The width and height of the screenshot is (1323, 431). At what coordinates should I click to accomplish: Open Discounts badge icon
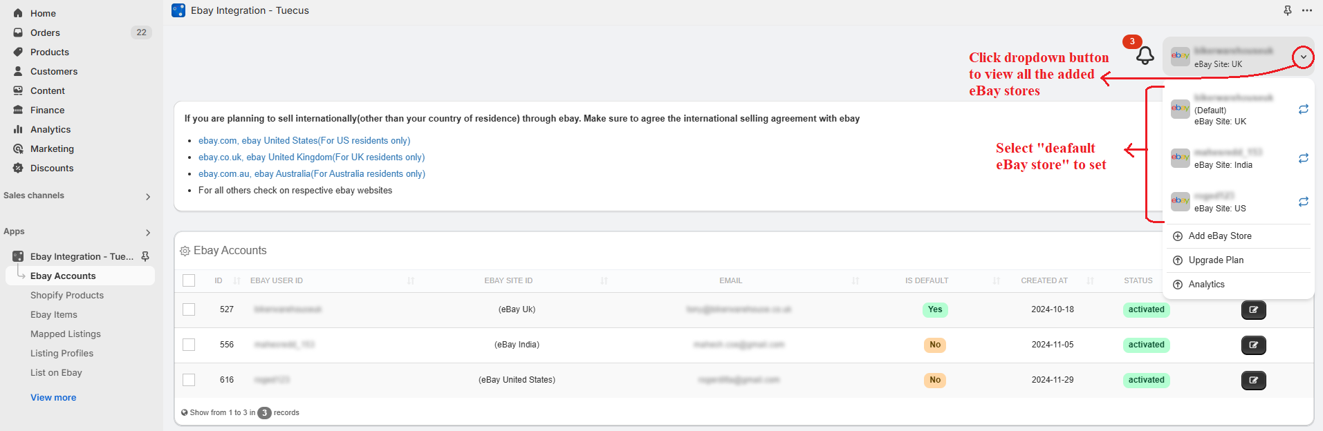click(18, 168)
